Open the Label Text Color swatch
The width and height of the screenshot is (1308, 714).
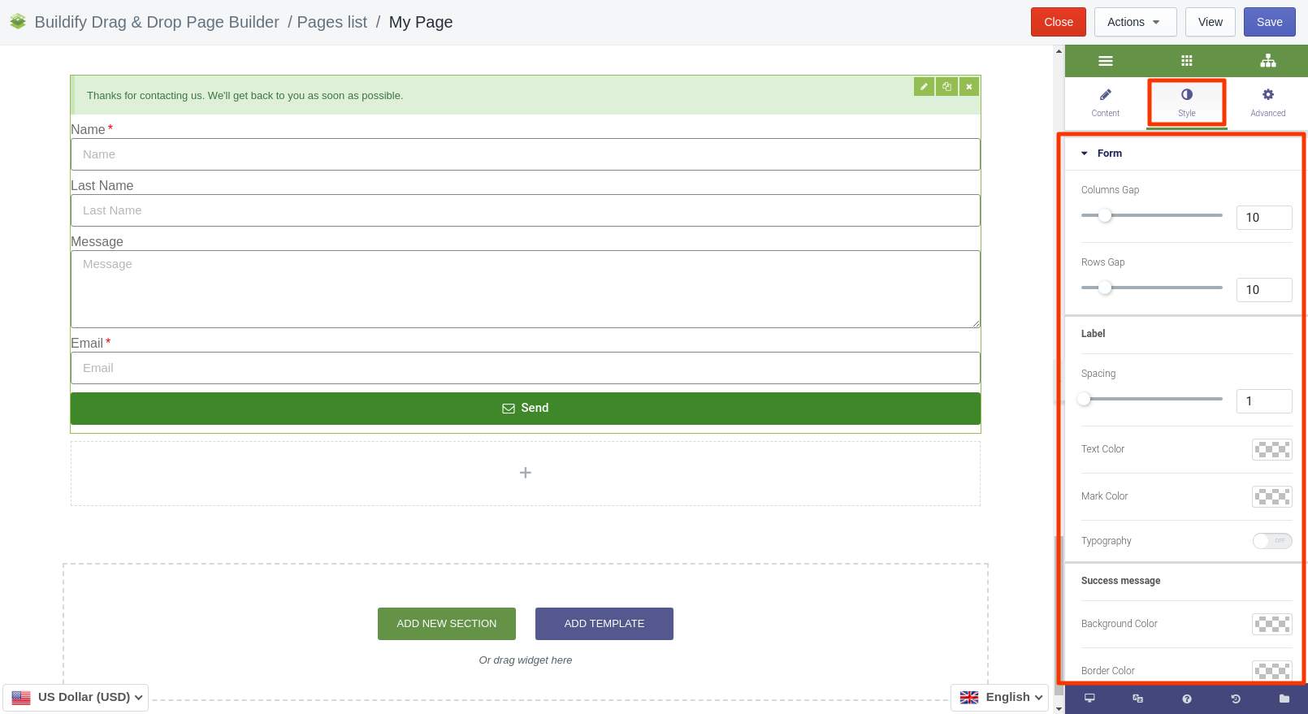pyautogui.click(x=1272, y=449)
